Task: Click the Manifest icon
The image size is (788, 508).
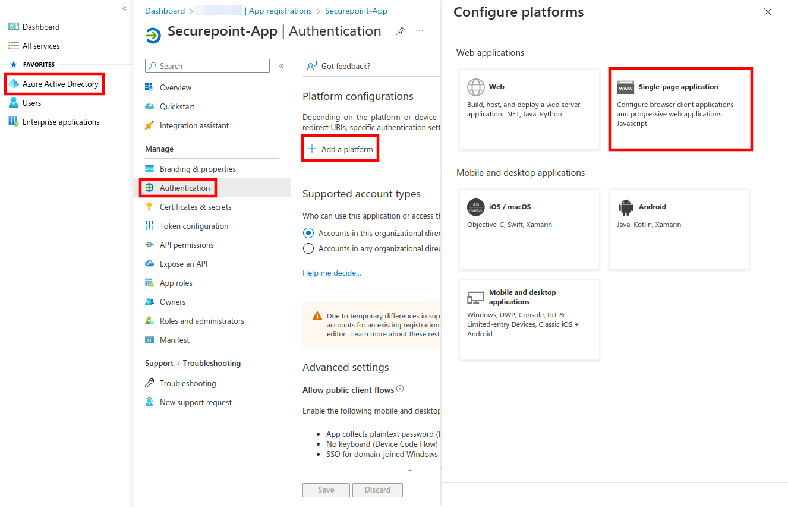Action: point(149,340)
